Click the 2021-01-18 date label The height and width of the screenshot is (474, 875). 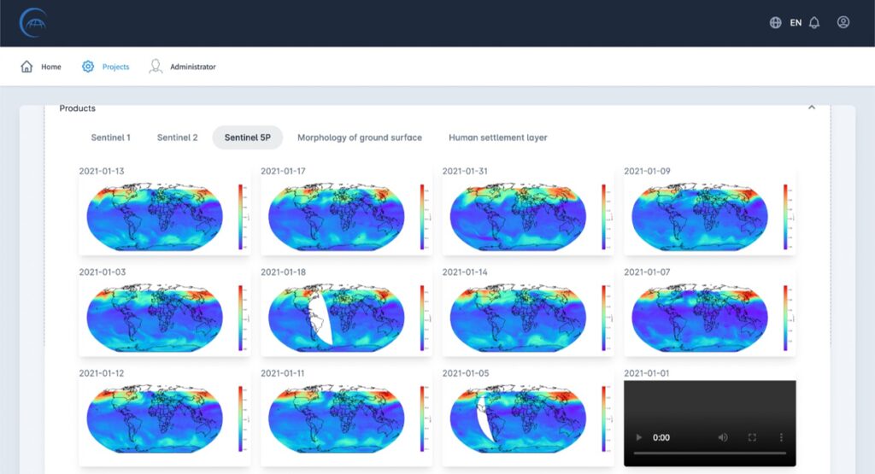(x=283, y=272)
